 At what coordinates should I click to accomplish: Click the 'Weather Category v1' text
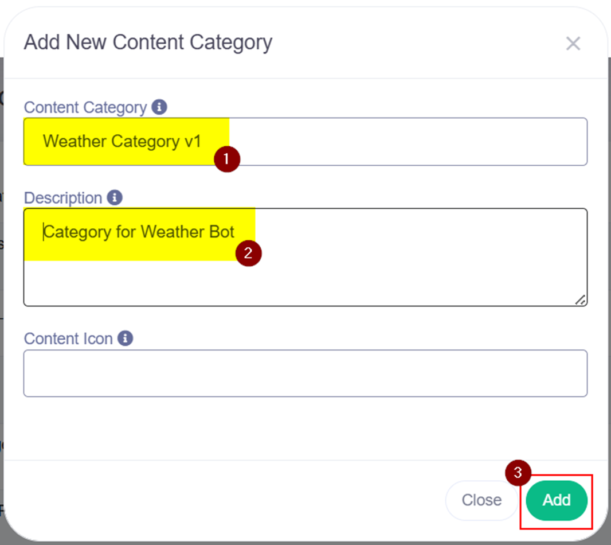point(122,141)
